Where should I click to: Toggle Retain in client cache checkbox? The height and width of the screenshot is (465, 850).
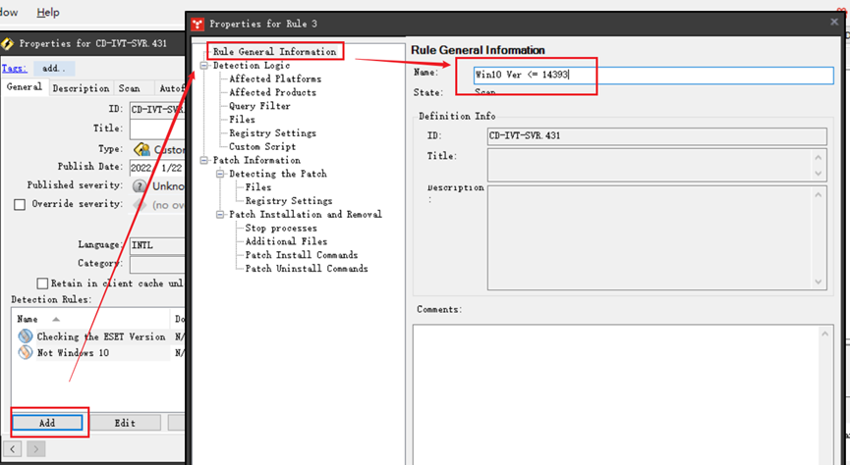(x=42, y=284)
